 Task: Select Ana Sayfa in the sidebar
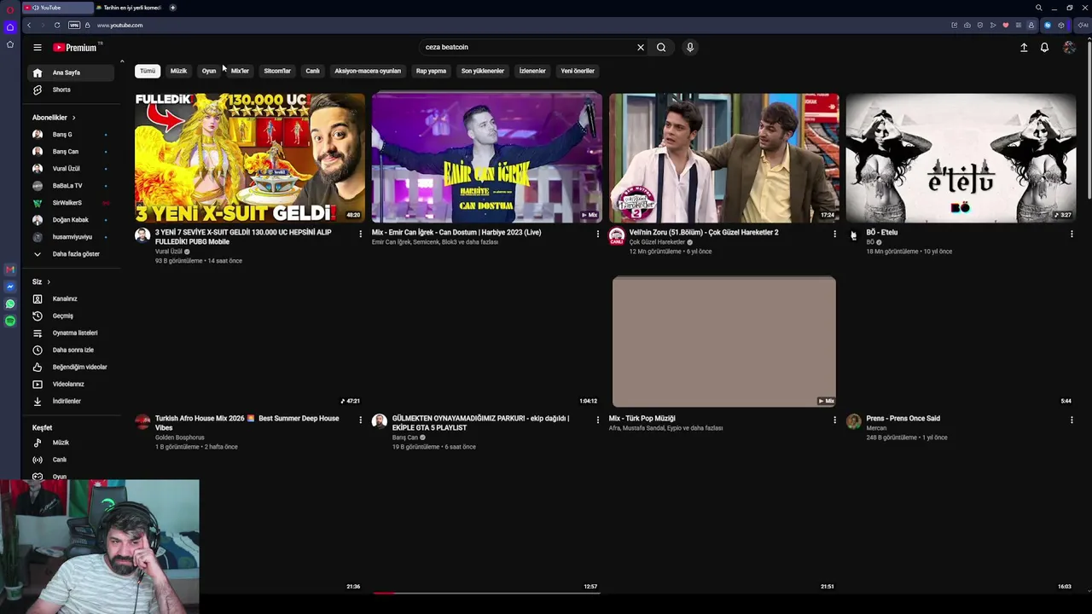70,72
